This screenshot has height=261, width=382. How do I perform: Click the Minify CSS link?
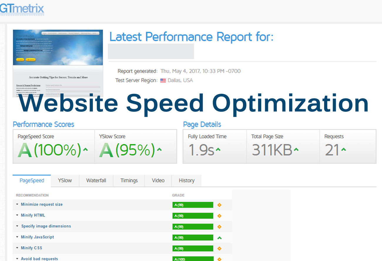click(x=31, y=248)
